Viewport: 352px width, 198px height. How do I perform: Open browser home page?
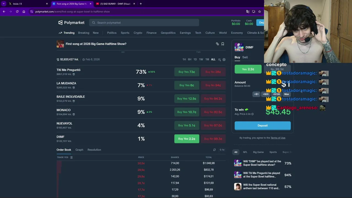(24, 12)
